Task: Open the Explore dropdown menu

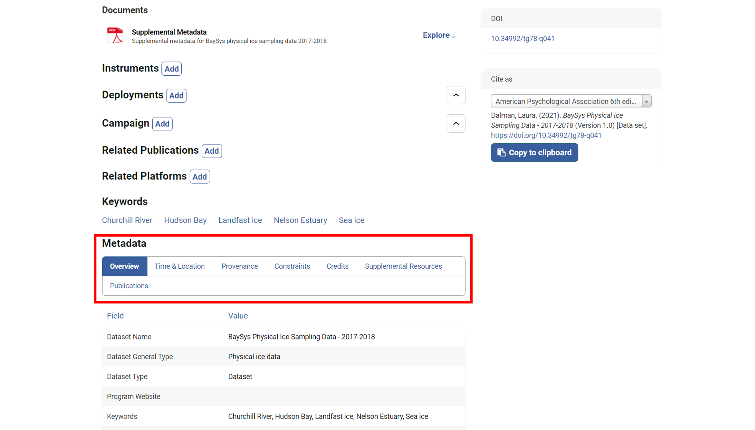Action: [x=439, y=35]
